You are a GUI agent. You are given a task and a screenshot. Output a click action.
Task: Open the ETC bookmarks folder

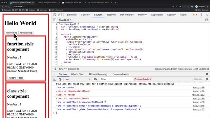(x=22, y=10)
